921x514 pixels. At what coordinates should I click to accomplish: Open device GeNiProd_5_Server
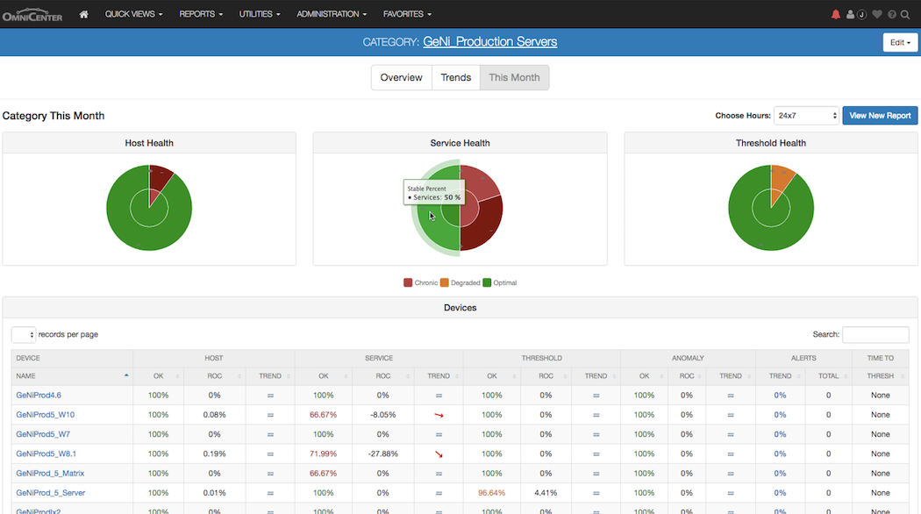tap(51, 493)
